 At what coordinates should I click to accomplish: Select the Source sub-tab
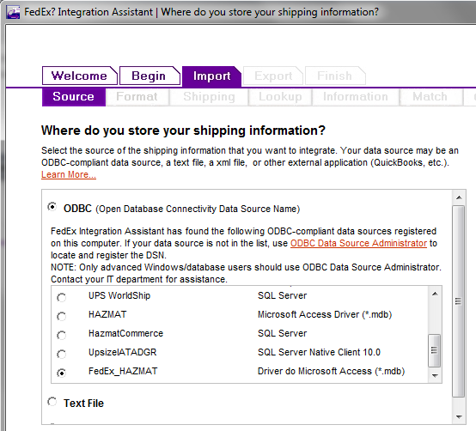(x=74, y=97)
